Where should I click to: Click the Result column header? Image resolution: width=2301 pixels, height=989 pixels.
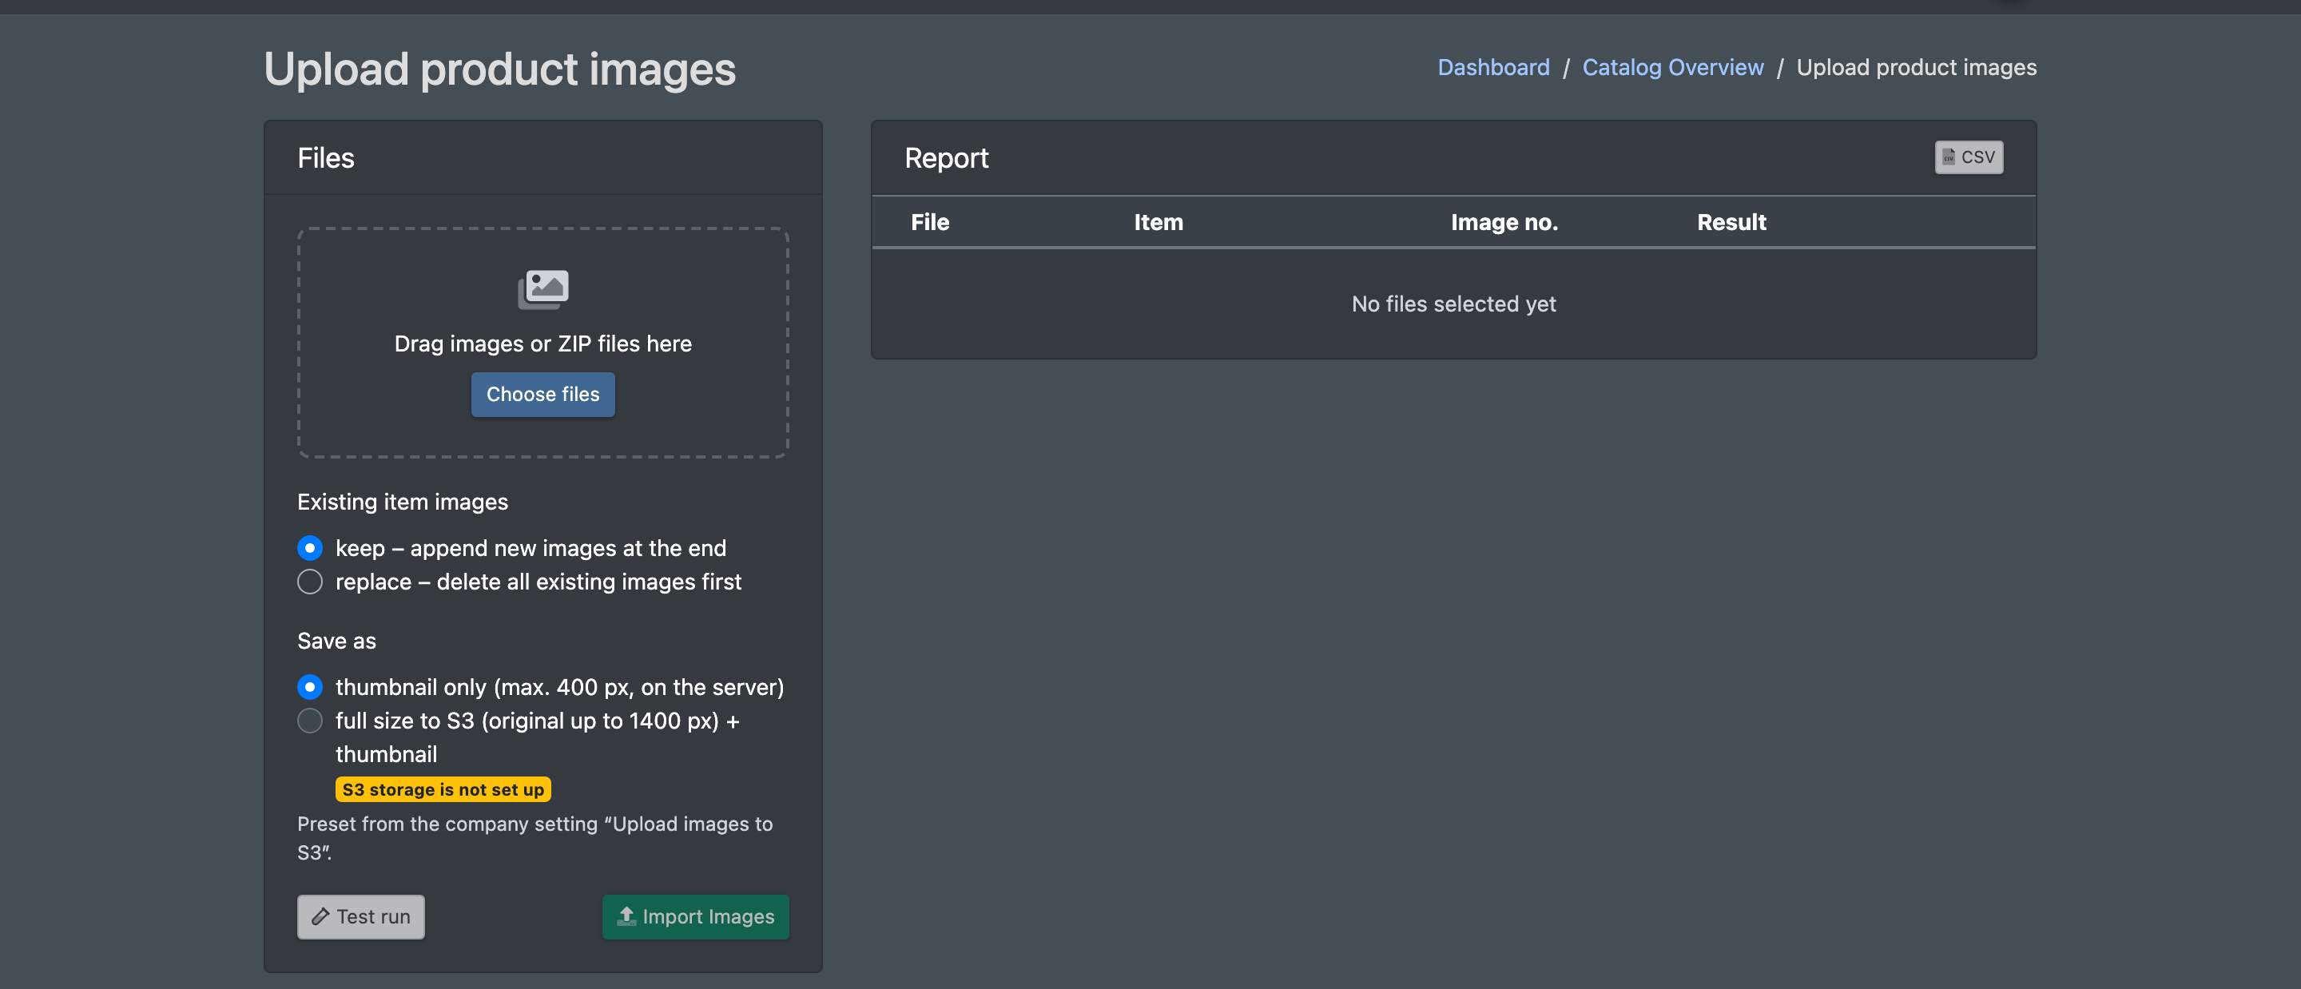1731,221
